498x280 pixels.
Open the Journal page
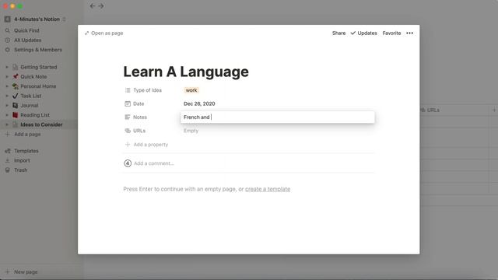click(x=30, y=106)
